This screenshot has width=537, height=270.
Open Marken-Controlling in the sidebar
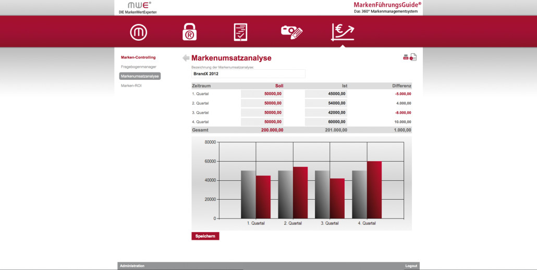coord(138,57)
